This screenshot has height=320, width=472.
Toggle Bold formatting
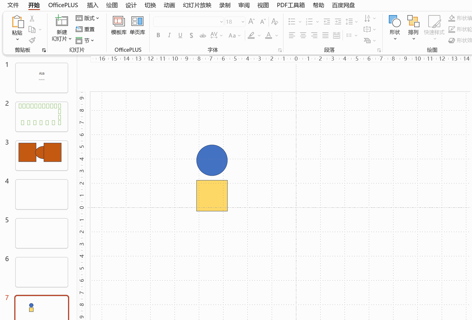158,35
